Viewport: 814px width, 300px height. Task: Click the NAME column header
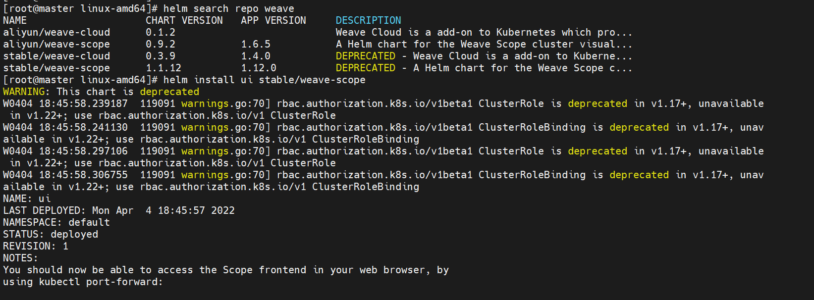[x=15, y=20]
